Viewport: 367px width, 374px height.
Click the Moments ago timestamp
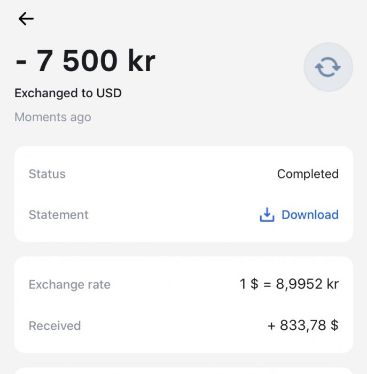coord(52,118)
